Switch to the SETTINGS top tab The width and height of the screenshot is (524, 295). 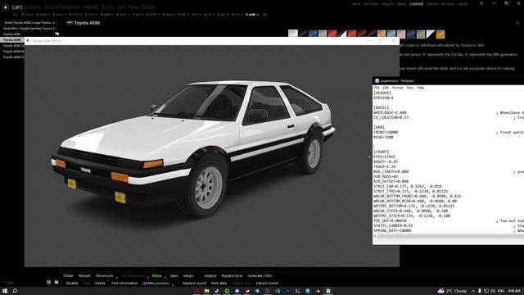pos(448,4)
